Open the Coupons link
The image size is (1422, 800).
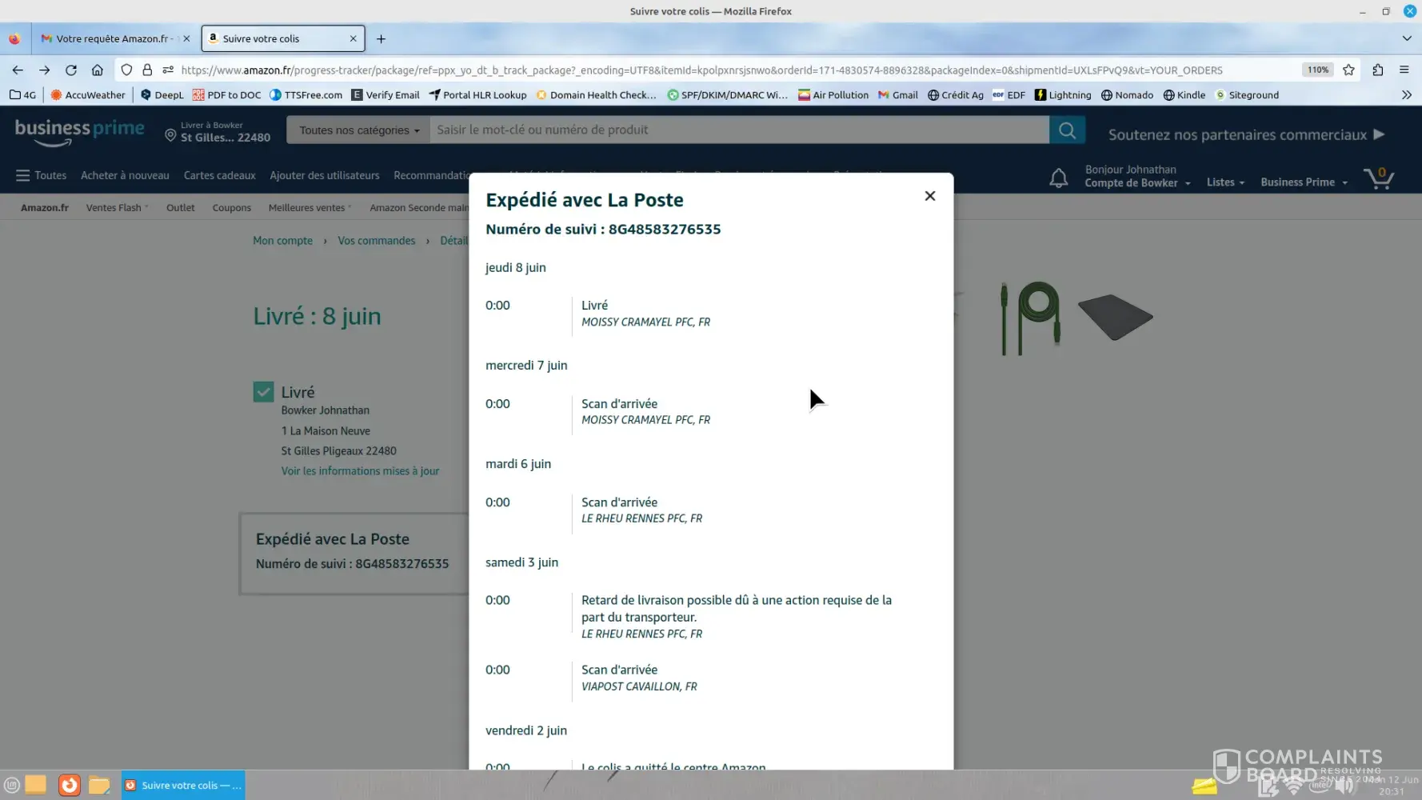tap(232, 207)
